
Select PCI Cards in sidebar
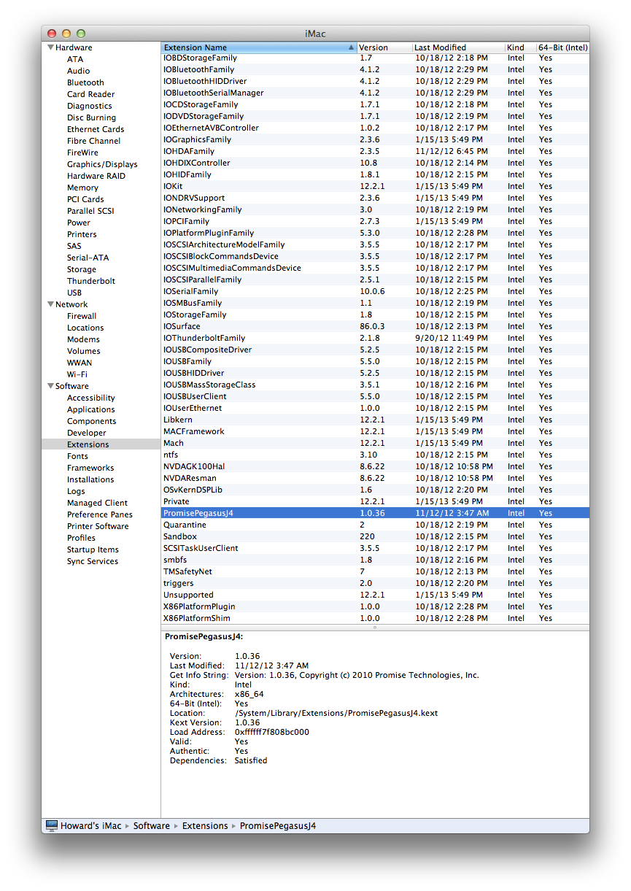click(85, 199)
